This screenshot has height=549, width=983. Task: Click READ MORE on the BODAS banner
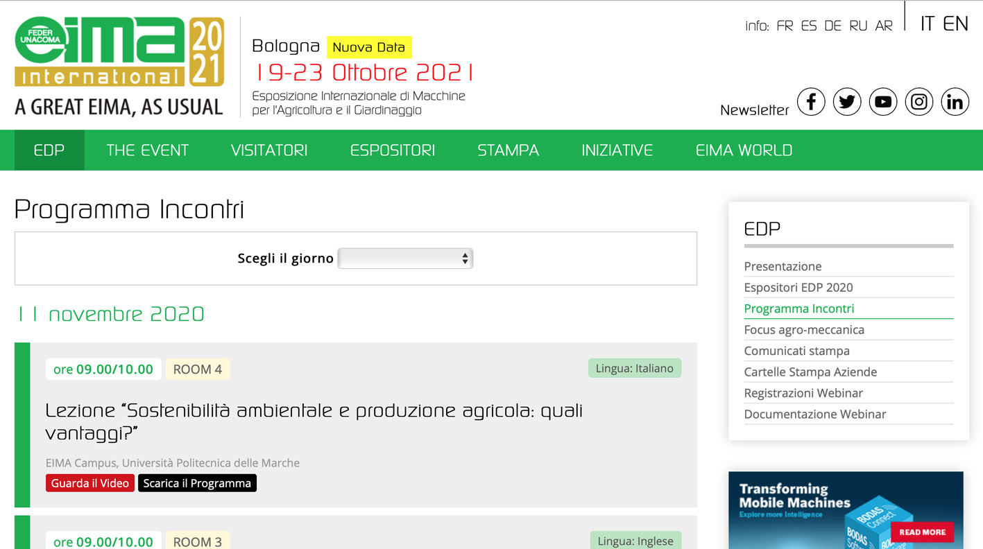click(x=922, y=532)
